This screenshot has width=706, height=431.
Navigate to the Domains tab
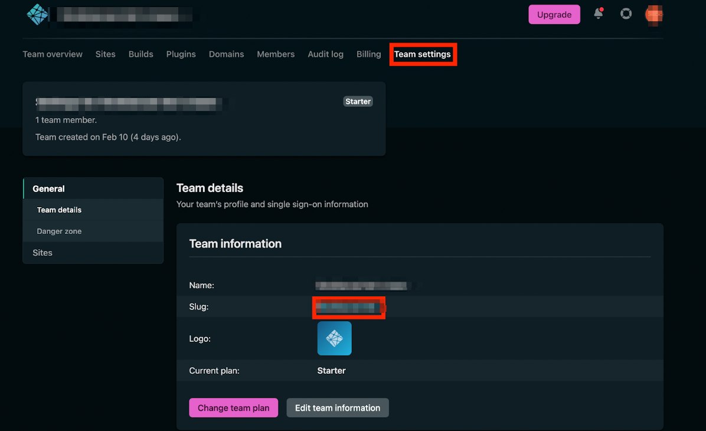226,54
